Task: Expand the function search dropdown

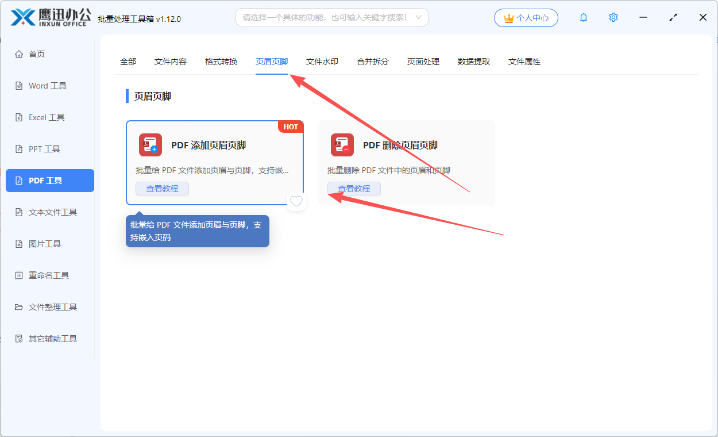Action: coord(419,17)
